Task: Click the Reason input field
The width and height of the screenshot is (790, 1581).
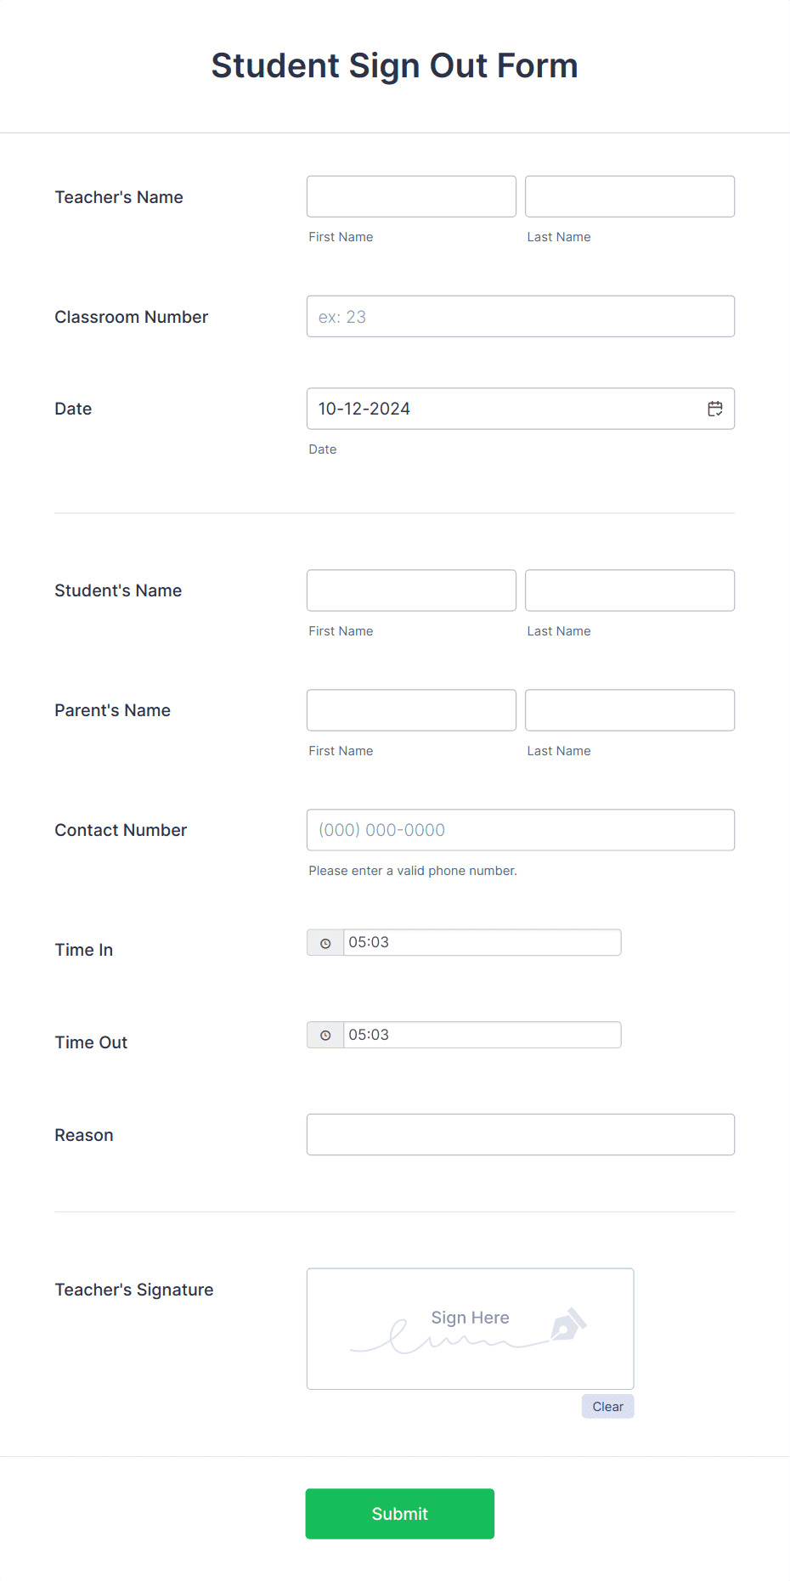Action: (x=520, y=1134)
